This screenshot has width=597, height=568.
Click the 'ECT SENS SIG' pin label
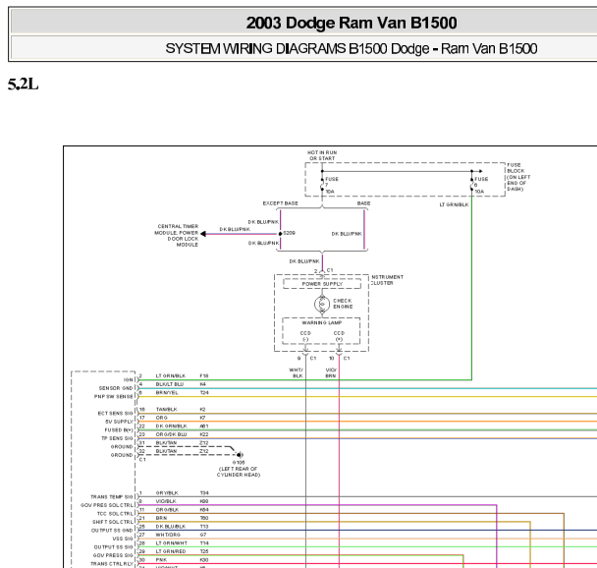(115, 414)
